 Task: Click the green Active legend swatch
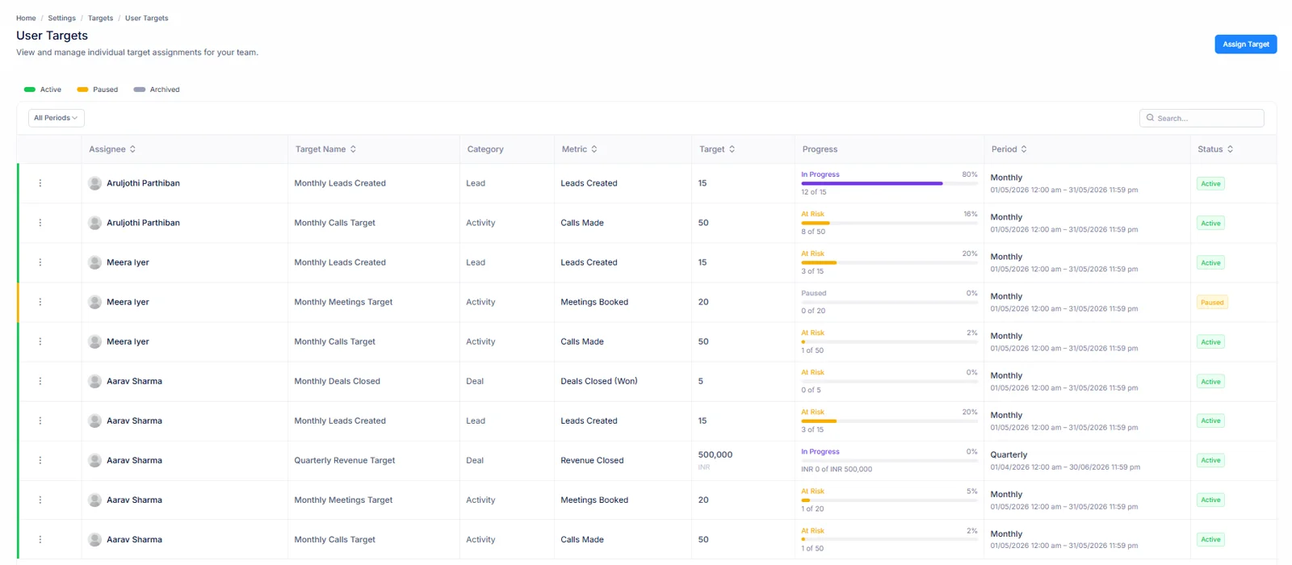pos(30,90)
